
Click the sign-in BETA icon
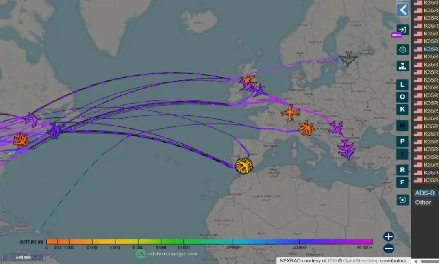click(x=402, y=30)
